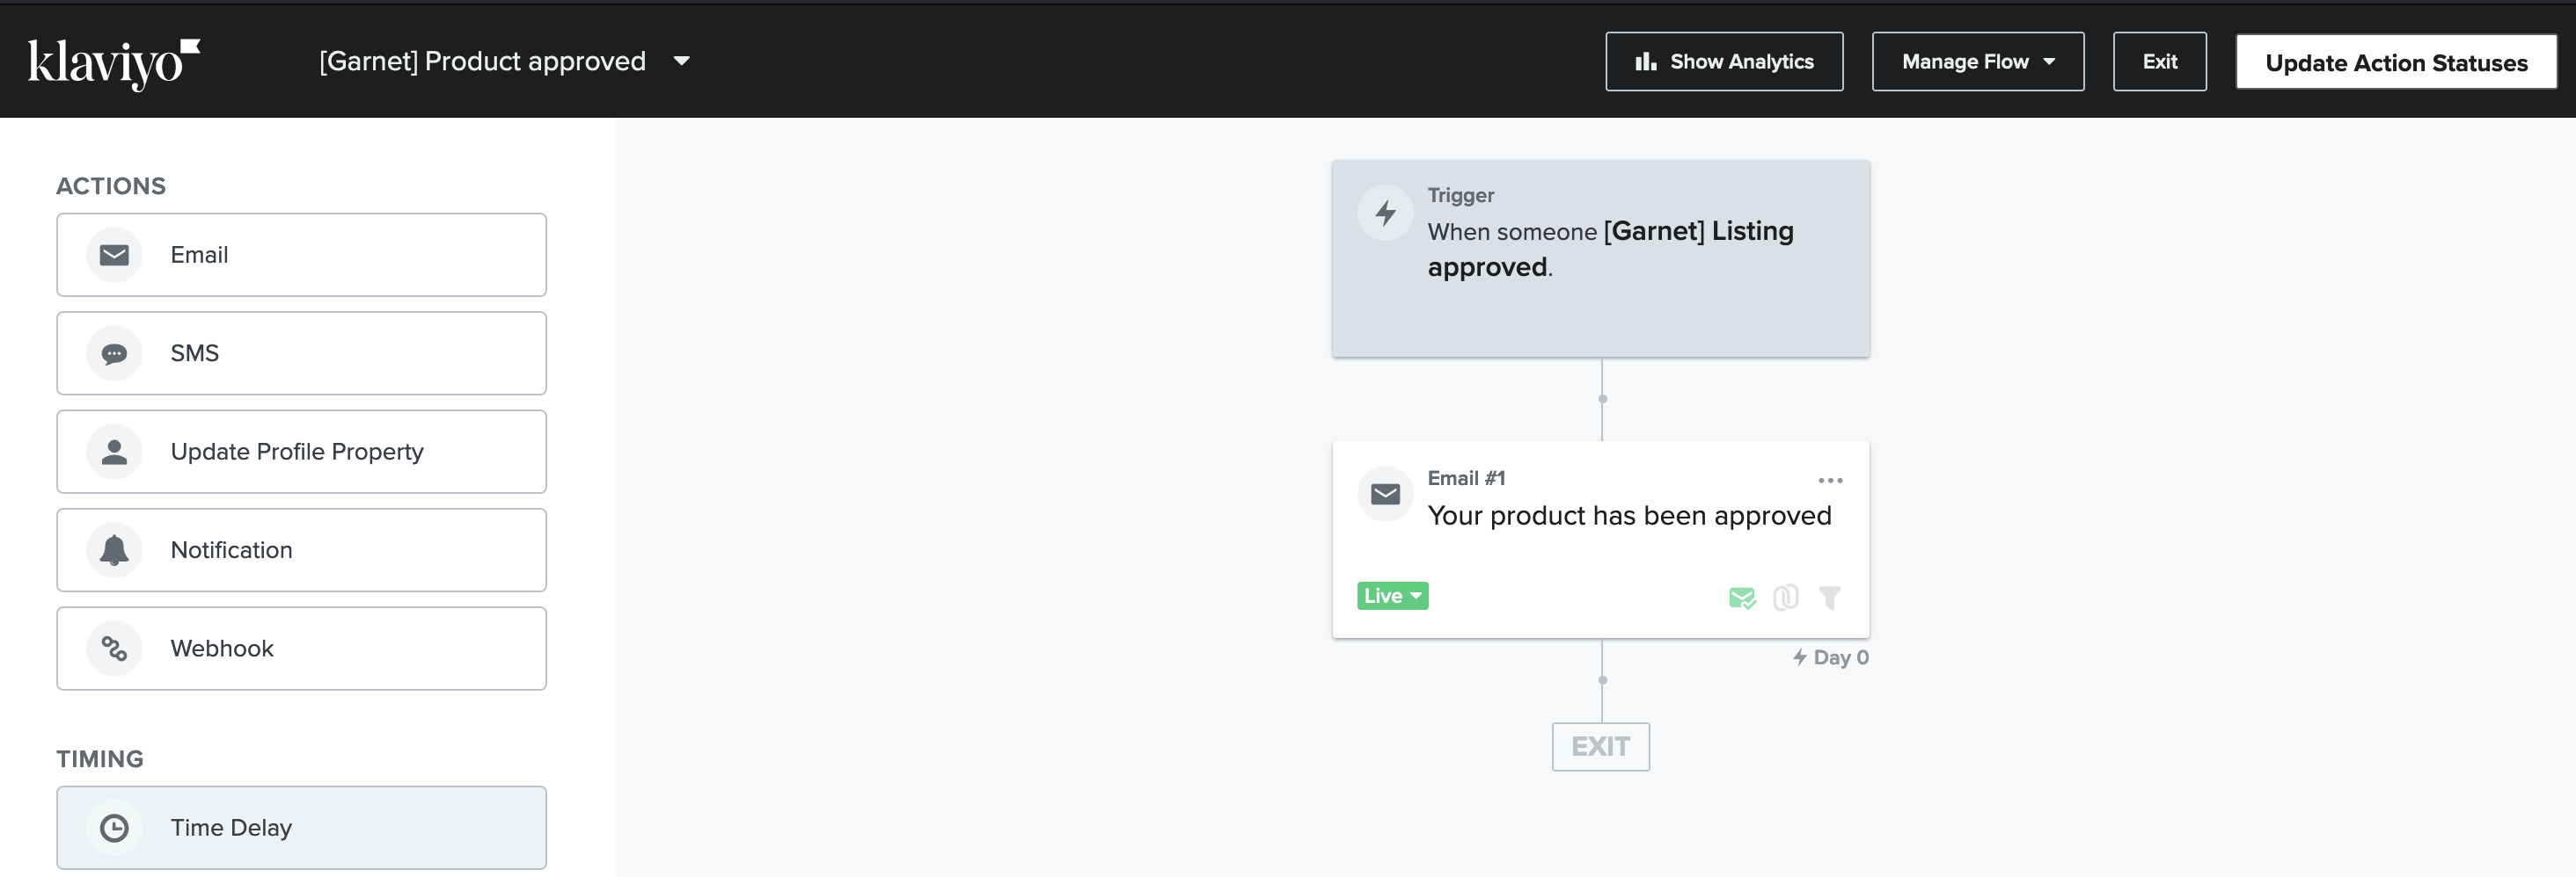This screenshot has width=2576, height=877.
Task: Open the Live status dropdown on Email #1
Action: pyautogui.click(x=1392, y=595)
